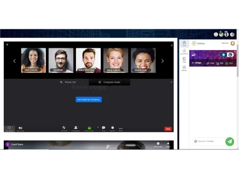The image size is (239, 179).
Task: Click the orange icon in chat header
Action: 233,43
